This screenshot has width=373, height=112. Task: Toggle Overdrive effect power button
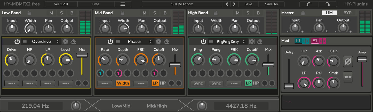tap(17, 41)
